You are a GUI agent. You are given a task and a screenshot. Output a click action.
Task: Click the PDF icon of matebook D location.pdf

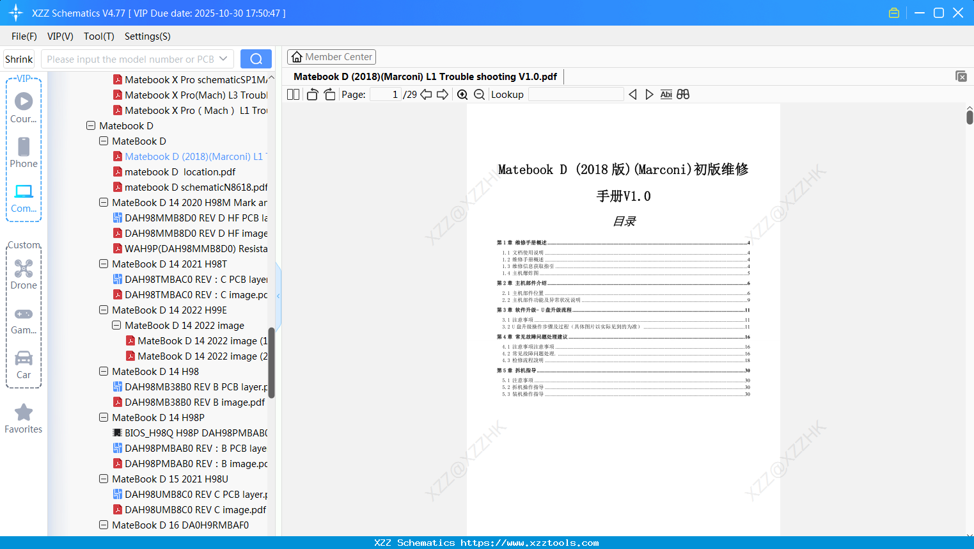[x=118, y=171]
